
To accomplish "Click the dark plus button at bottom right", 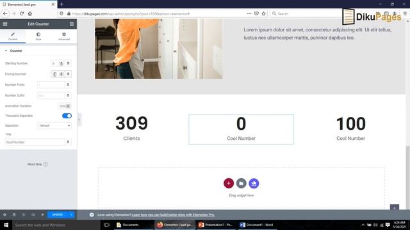I will [x=395, y=207].
